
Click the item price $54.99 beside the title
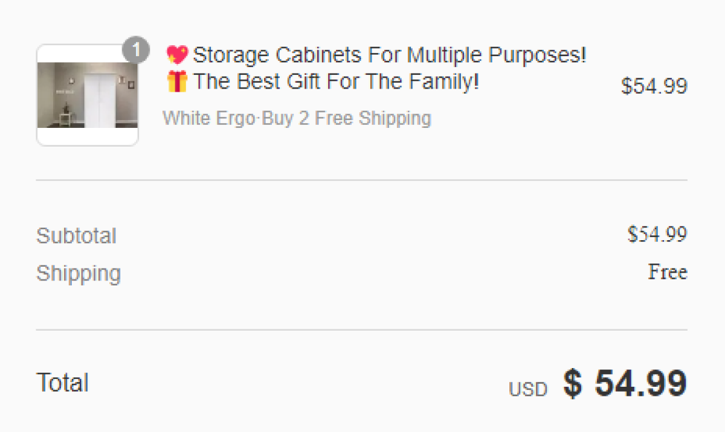(x=654, y=86)
